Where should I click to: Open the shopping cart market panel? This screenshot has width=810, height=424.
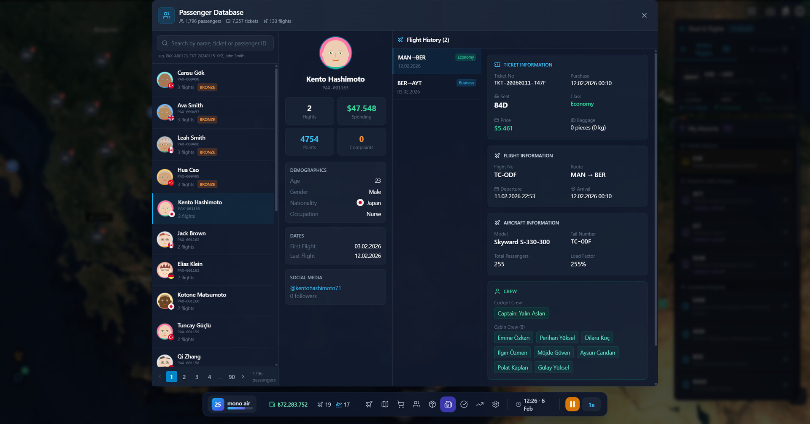[400, 404]
